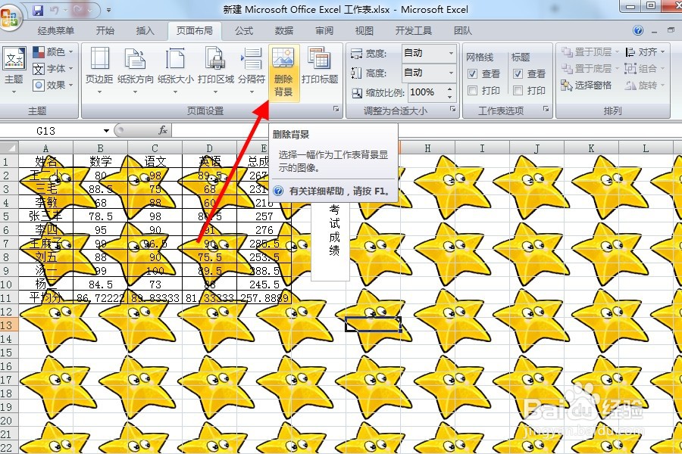Click the Name Box showing G13
This screenshot has width=682, height=454.
(x=52, y=131)
